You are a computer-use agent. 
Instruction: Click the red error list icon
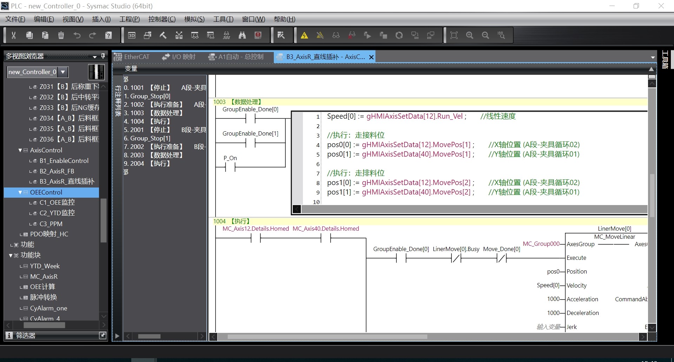point(258,35)
